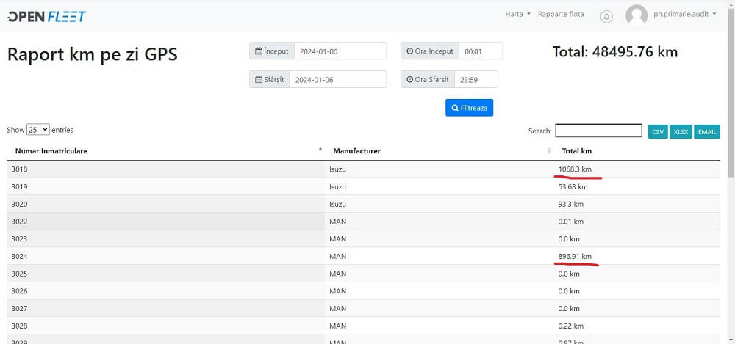Export table as CSV
The width and height of the screenshot is (735, 344).
658,131
